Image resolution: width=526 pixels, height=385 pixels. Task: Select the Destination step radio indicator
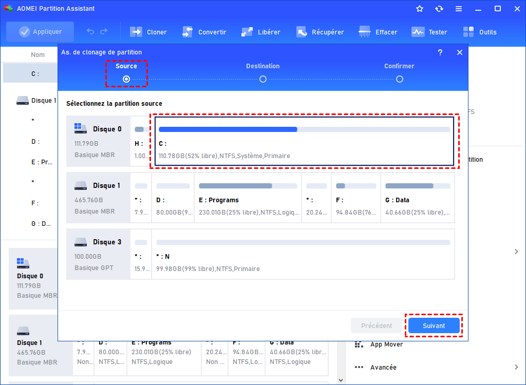263,79
